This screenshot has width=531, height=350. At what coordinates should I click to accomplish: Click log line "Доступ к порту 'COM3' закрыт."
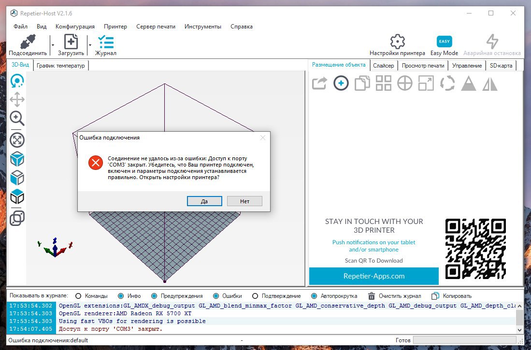pos(110,329)
